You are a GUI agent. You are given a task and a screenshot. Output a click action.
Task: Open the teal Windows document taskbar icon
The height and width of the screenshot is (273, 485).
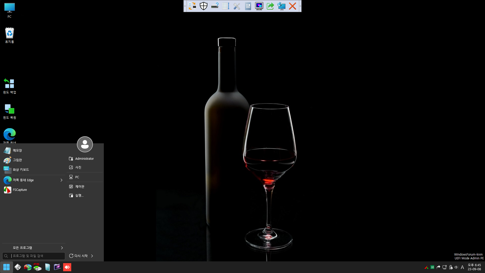point(47,267)
